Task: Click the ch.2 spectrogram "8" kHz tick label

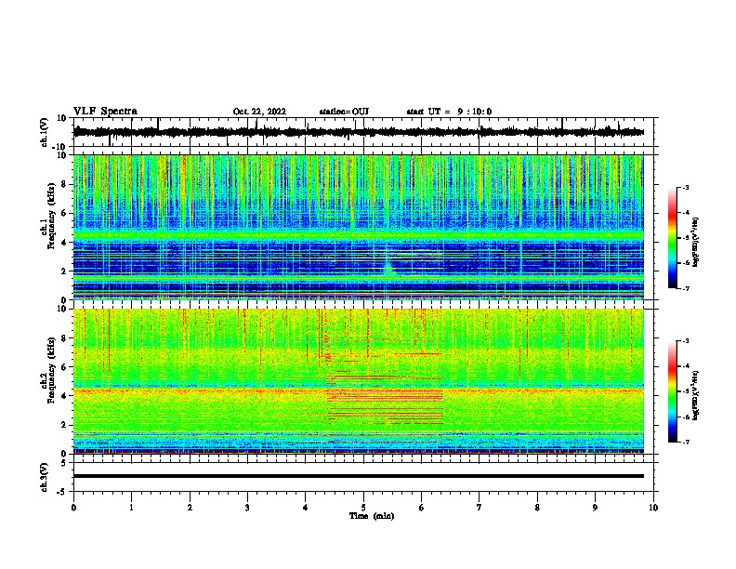Action: (64, 338)
